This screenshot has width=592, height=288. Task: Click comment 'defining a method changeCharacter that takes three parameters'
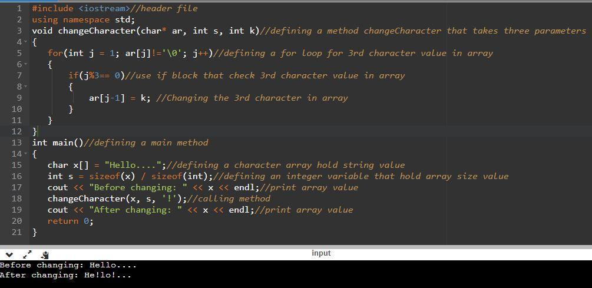pyautogui.click(x=428, y=31)
